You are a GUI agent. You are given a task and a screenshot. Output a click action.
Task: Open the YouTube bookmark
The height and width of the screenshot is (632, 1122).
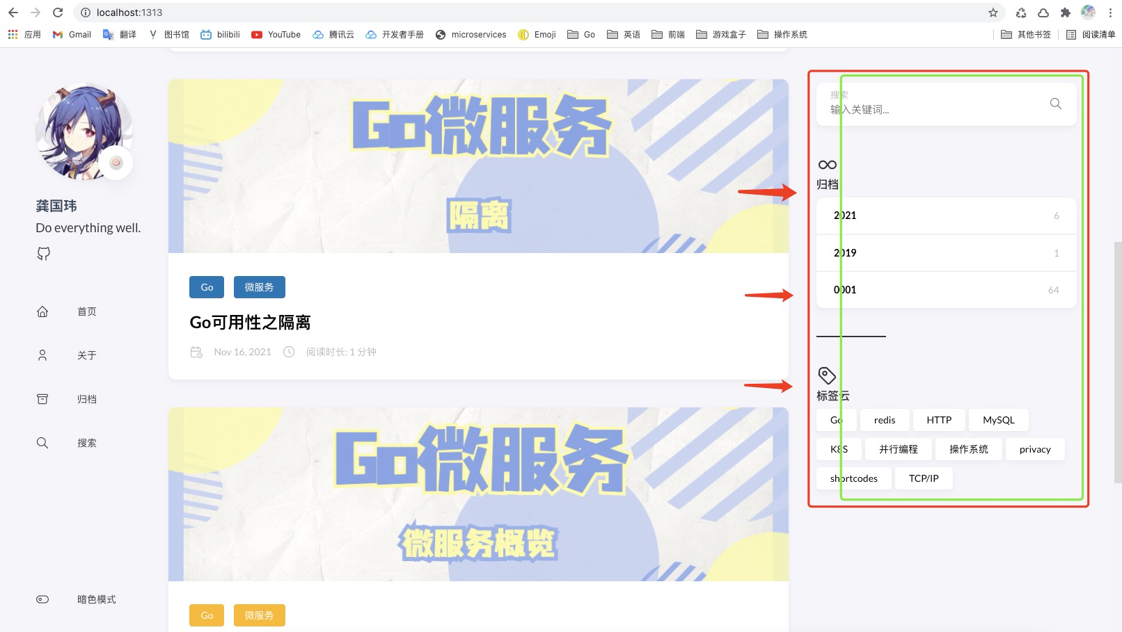point(276,34)
